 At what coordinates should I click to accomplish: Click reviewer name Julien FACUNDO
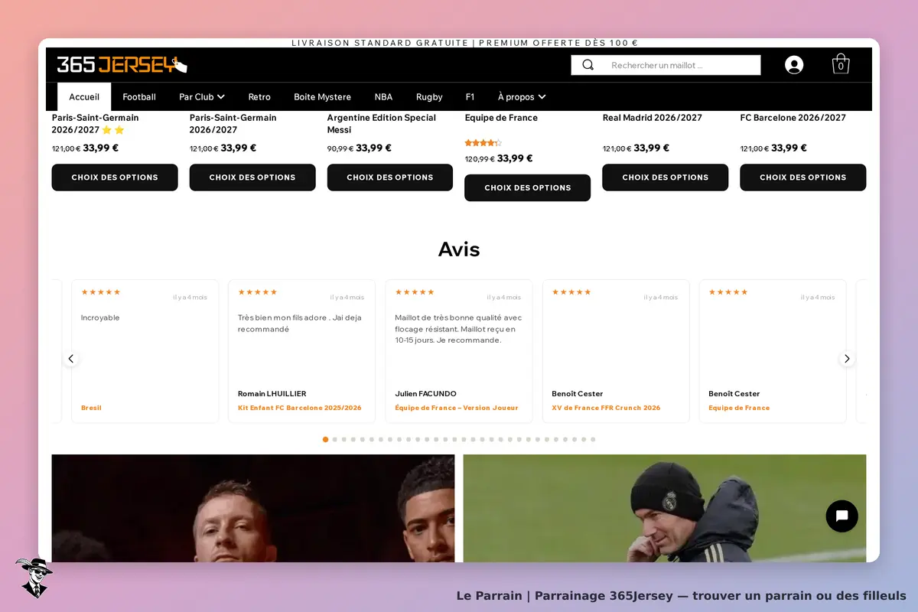(425, 394)
